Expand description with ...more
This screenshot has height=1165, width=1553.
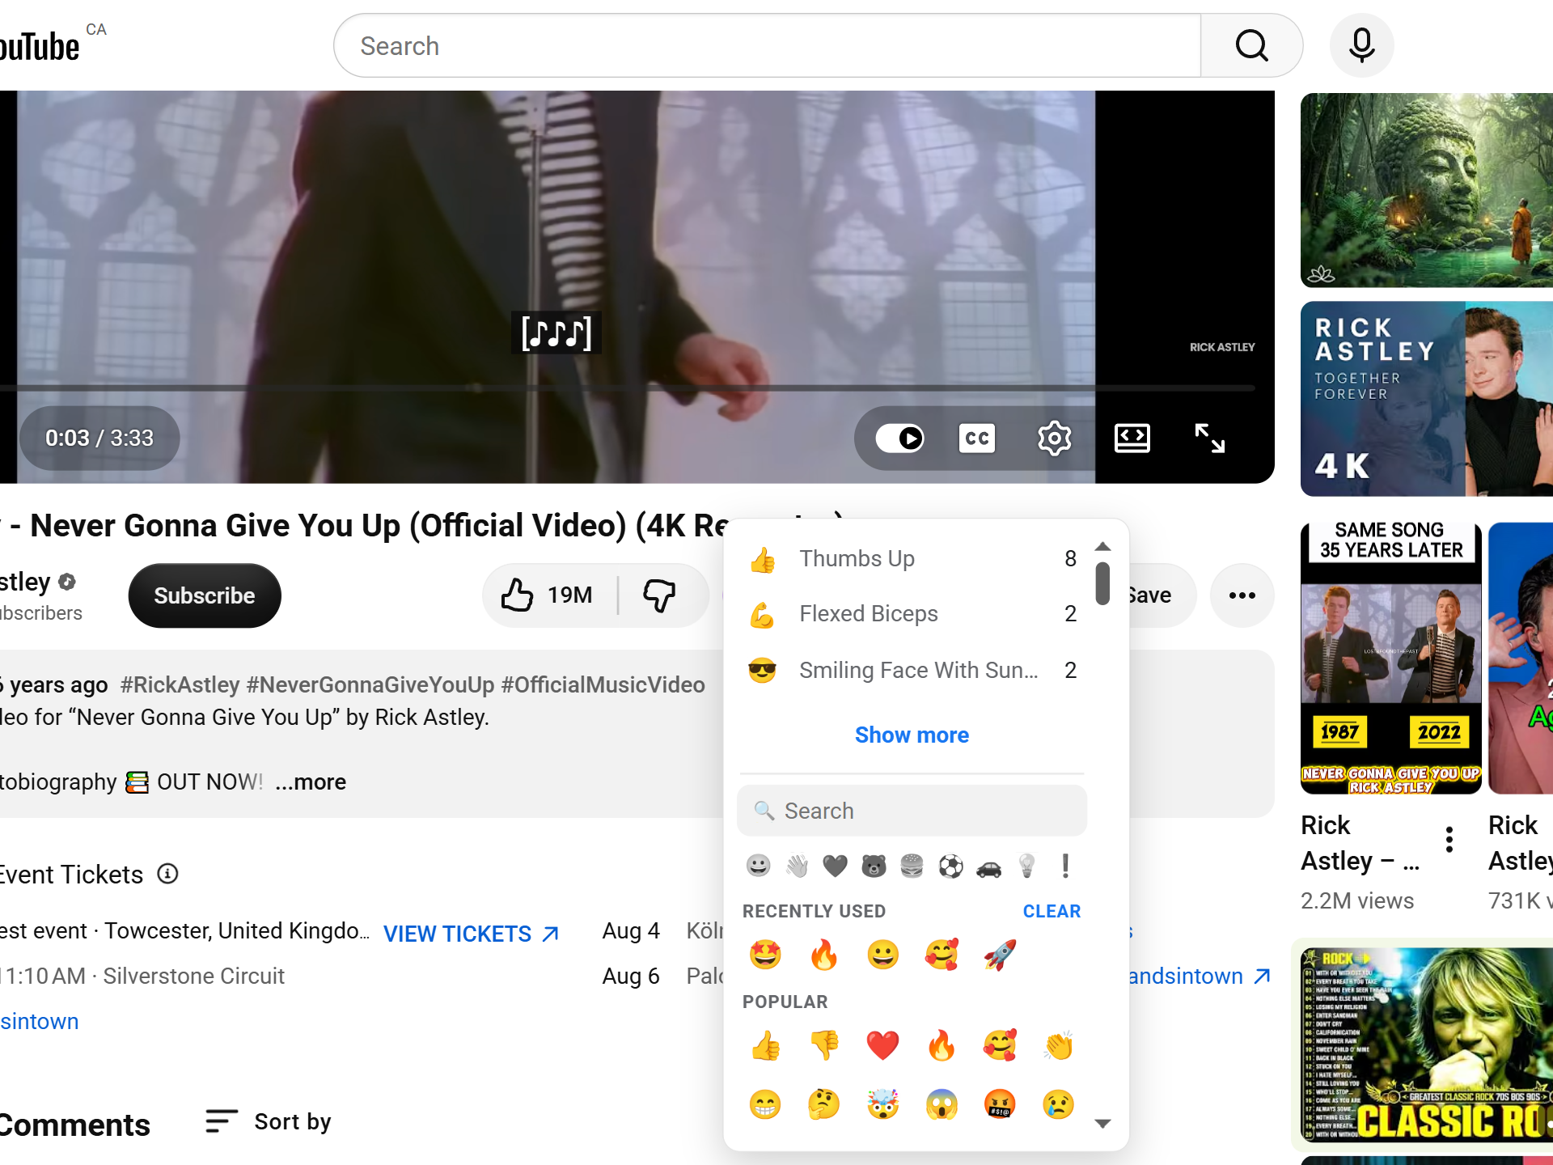[x=311, y=782]
